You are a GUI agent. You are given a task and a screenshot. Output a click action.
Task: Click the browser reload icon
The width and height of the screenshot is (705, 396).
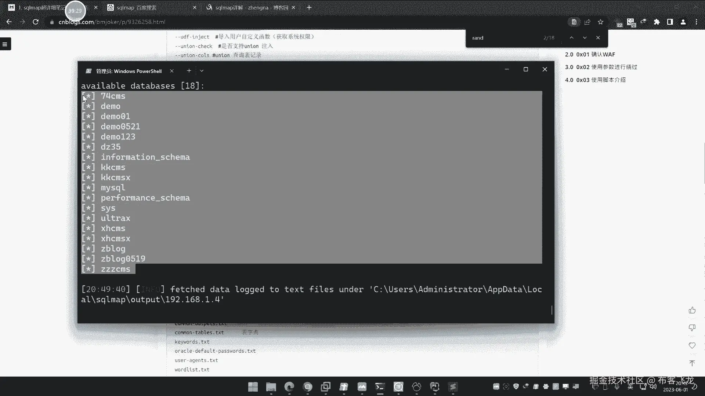coord(36,22)
